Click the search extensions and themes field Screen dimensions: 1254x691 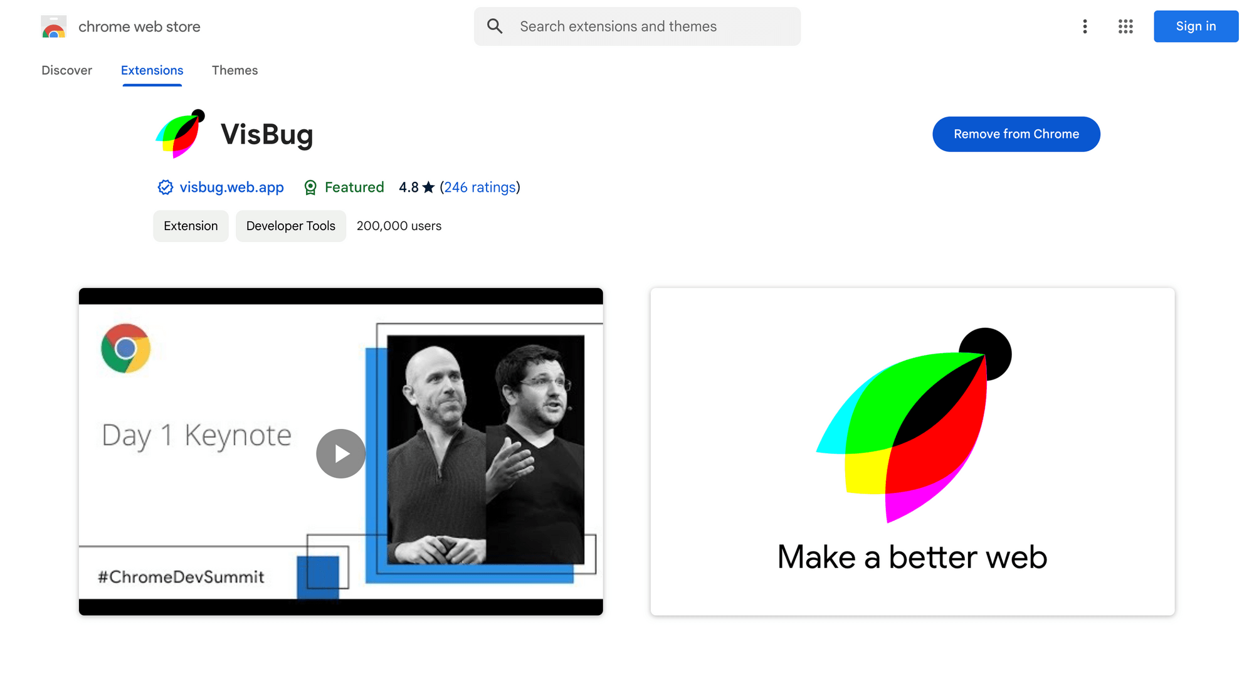(637, 26)
